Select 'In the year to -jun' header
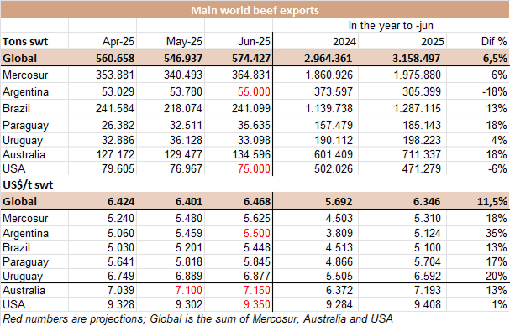 [x=391, y=26]
